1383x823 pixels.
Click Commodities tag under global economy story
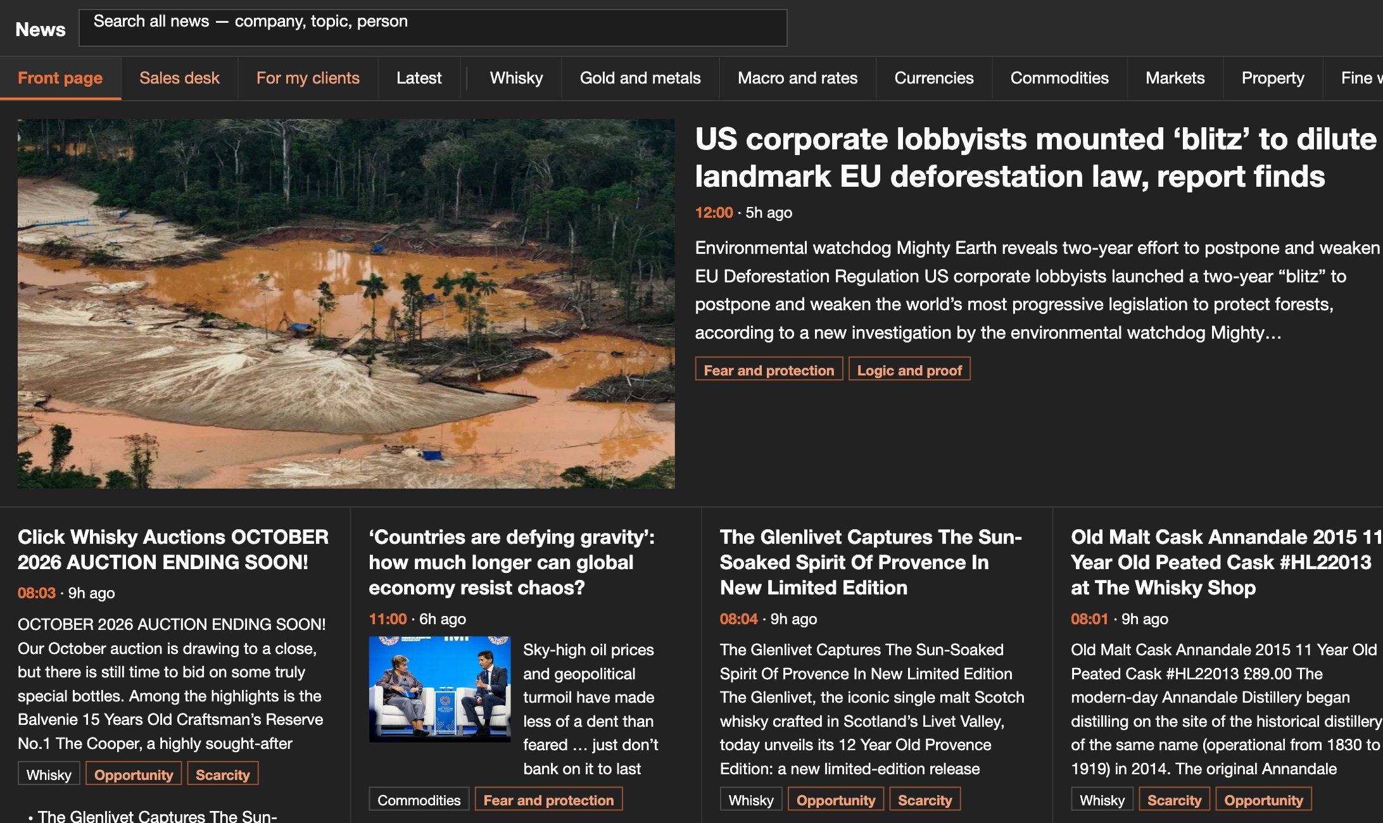[x=419, y=800]
